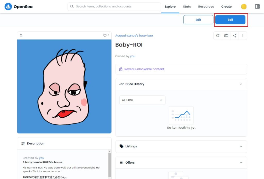264x179 pixels.
Task: Click the Description lines icon
Action: tap(23, 144)
